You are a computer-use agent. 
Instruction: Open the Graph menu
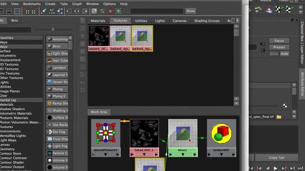point(77,4)
